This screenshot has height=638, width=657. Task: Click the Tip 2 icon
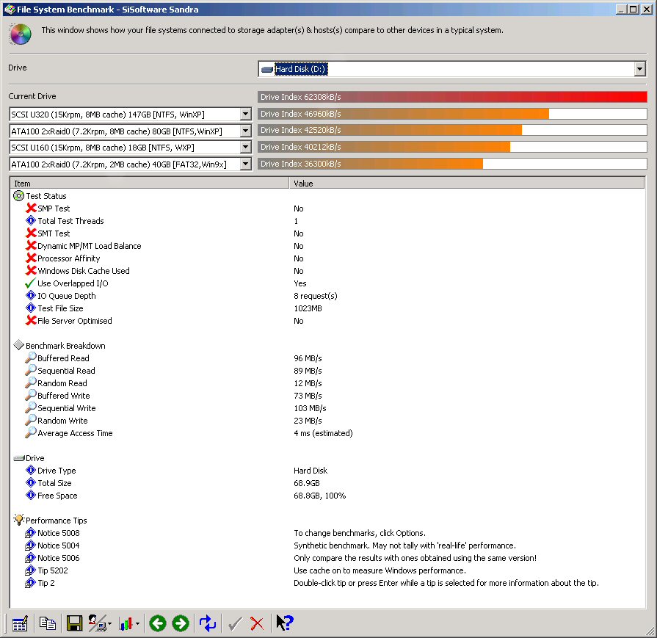(x=31, y=583)
